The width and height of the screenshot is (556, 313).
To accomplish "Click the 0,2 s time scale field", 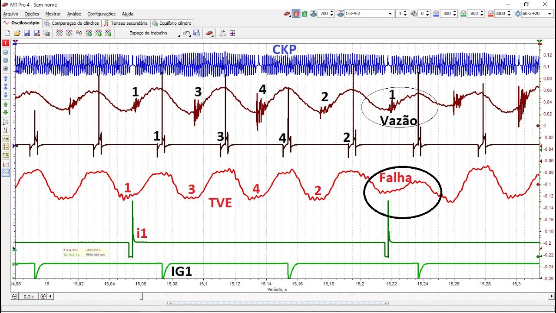I will 29,296.
